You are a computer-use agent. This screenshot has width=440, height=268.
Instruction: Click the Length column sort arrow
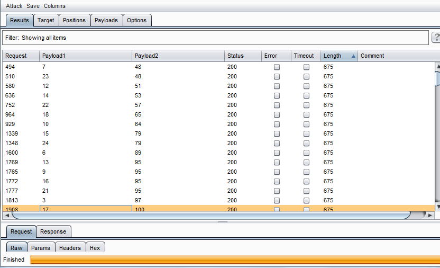click(x=354, y=56)
